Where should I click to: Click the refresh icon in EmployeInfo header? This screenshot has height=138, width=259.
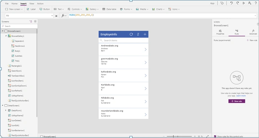[x=131, y=34]
